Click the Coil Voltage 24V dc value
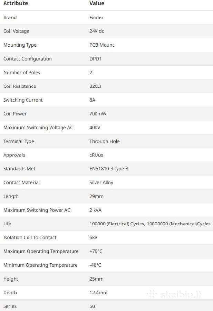Image resolution: width=213 pixels, height=311 pixels. pos(97,31)
